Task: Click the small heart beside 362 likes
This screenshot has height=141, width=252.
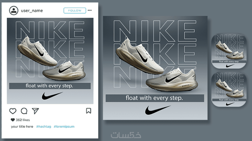Action: (x=13, y=120)
